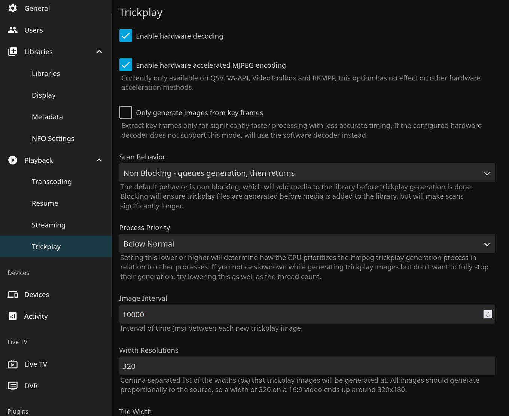
Task: Open the Process Priority dropdown
Action: (307, 244)
